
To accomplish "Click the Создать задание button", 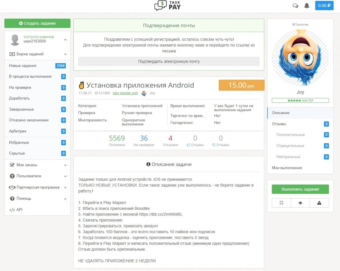I will click(37, 23).
